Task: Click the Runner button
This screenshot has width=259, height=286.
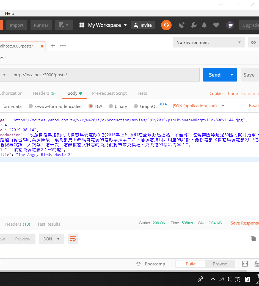Action: [41, 25]
